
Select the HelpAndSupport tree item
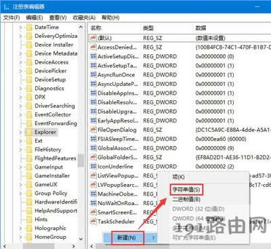56,210
